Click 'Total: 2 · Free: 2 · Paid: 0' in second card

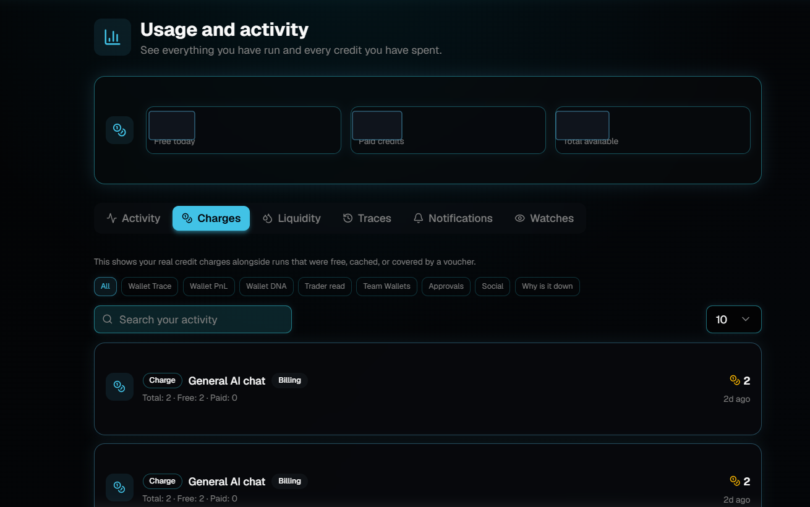tap(190, 498)
